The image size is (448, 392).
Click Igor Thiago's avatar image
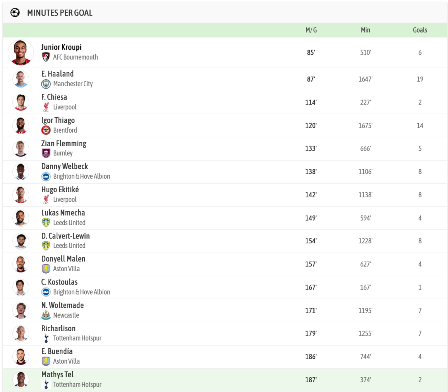click(x=21, y=125)
